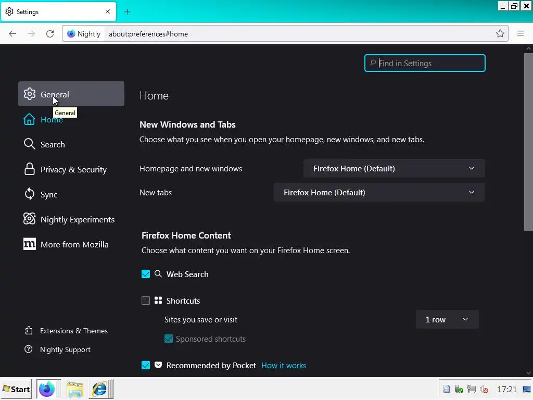Click the forward navigation arrow
The image size is (533, 400).
coord(31,34)
